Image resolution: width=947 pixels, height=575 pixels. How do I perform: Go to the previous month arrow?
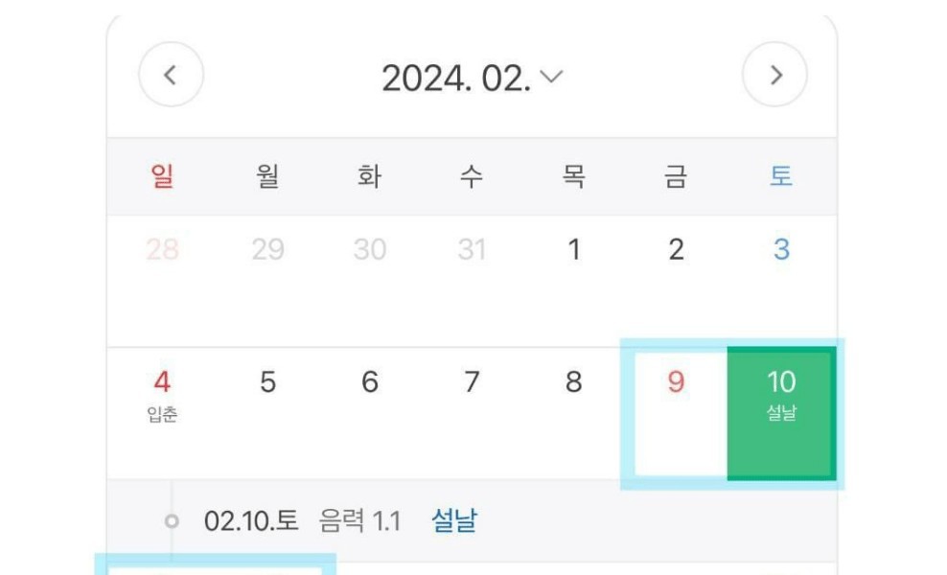click(x=171, y=76)
